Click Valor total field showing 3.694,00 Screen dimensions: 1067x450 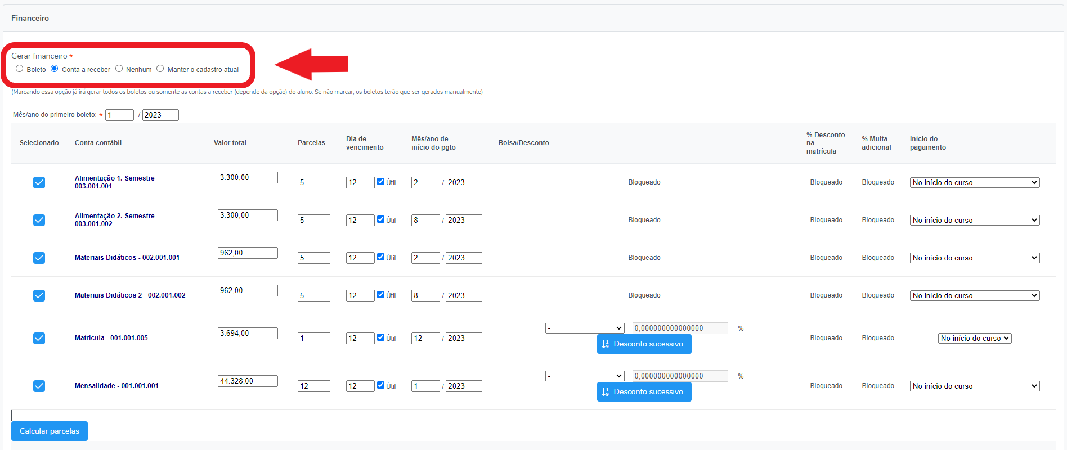point(248,333)
